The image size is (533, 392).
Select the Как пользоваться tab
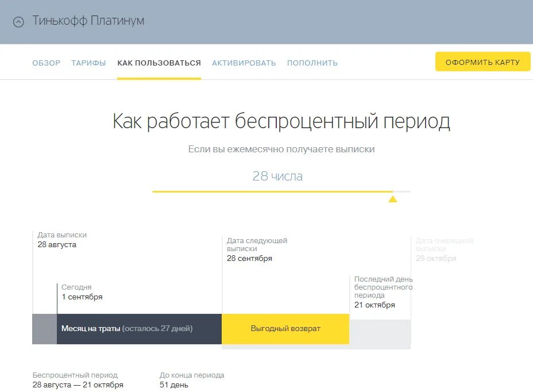click(x=159, y=63)
